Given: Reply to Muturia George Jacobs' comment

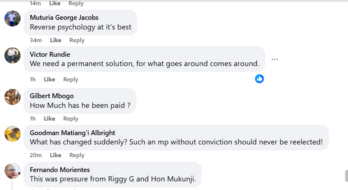Looking at the screenshot, I should point(77,40).
